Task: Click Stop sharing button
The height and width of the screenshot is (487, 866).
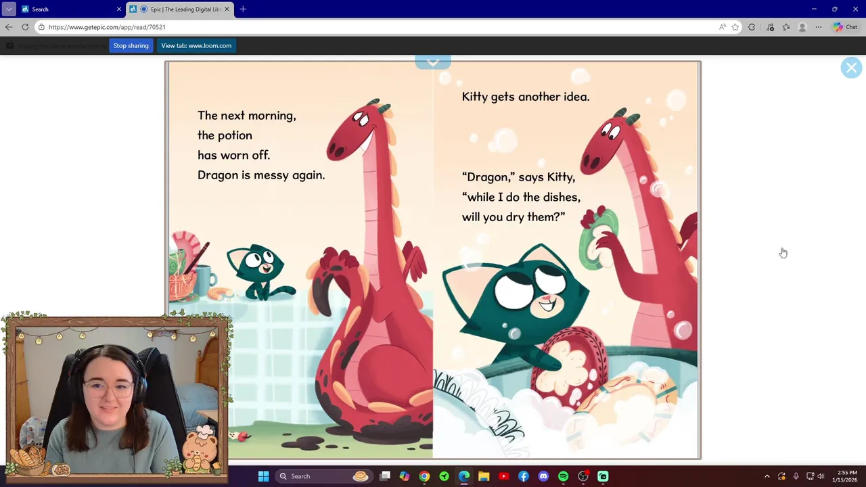Action: pos(131,45)
